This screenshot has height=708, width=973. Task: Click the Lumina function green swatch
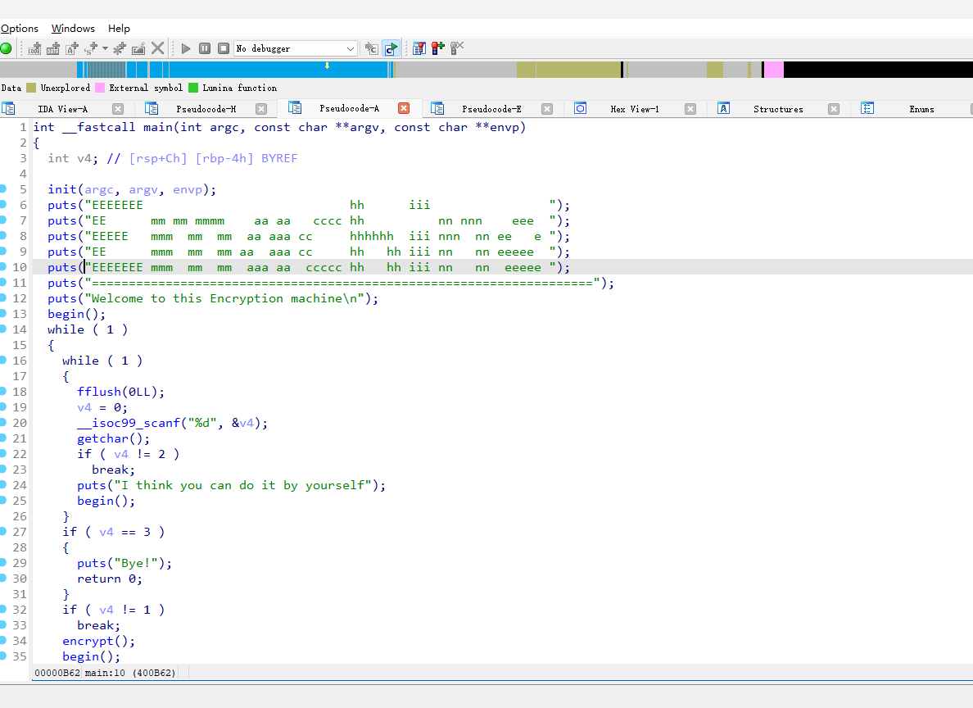[193, 88]
